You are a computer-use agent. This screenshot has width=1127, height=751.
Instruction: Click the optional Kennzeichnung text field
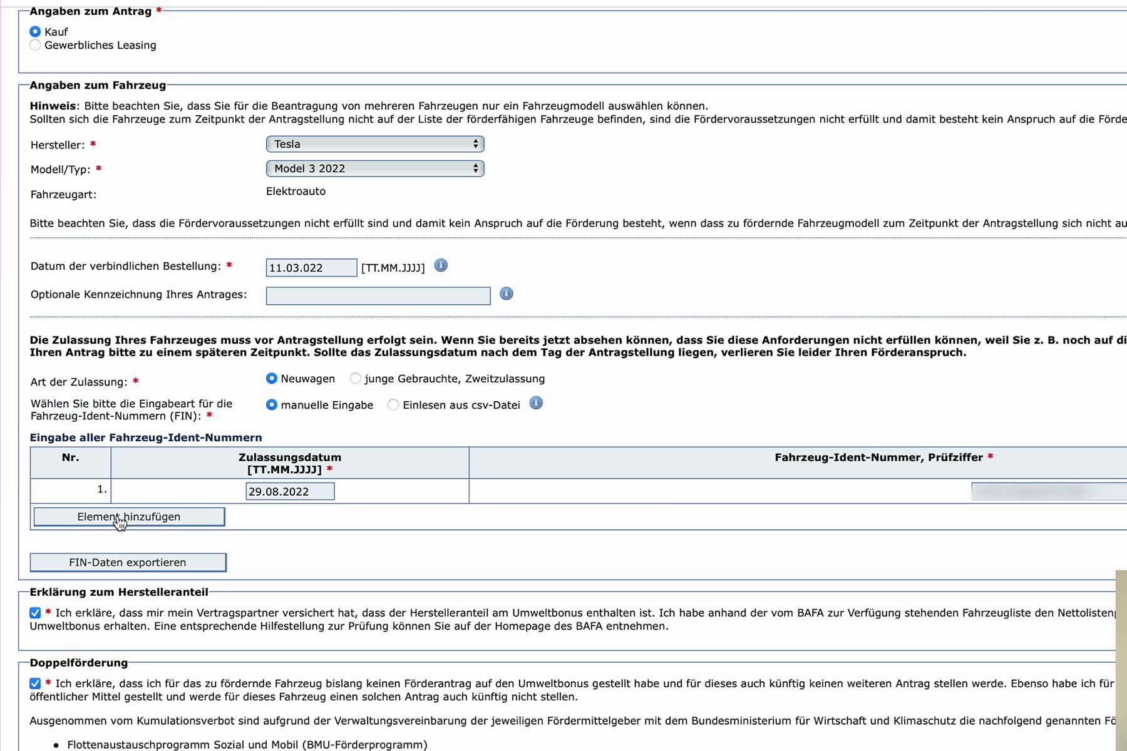coord(378,296)
